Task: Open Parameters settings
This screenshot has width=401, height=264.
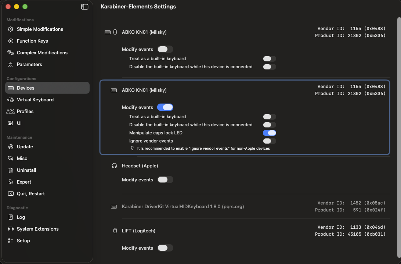Action: 47,65
